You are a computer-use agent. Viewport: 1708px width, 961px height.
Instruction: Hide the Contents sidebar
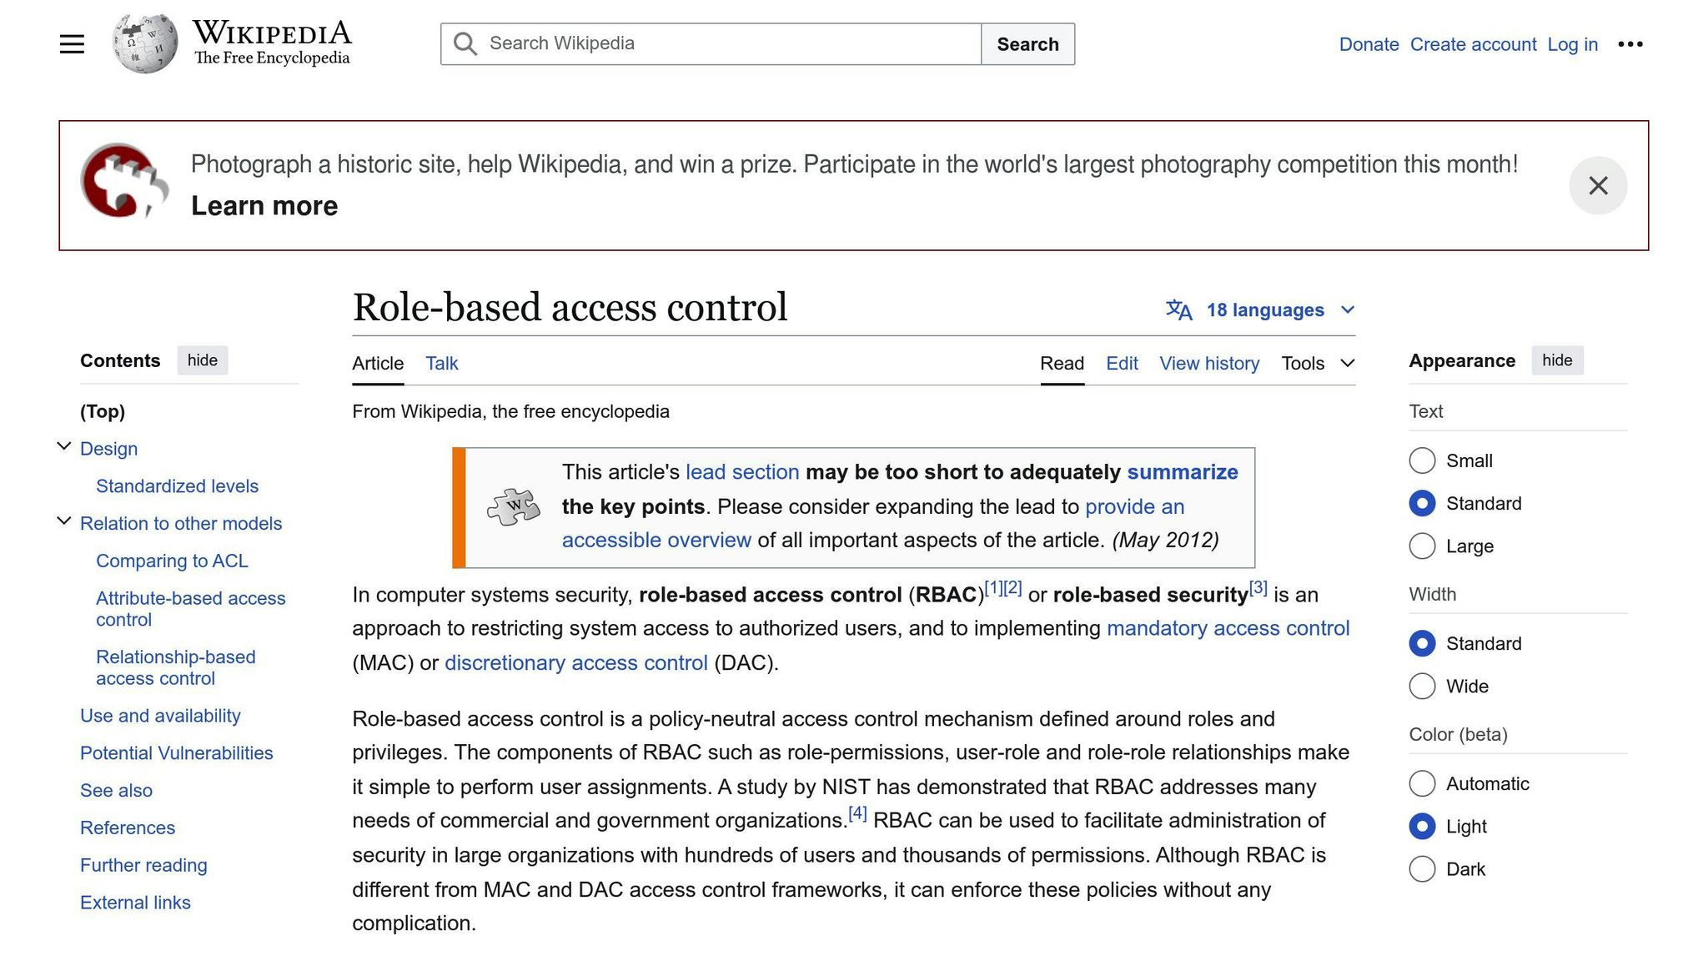pos(203,360)
